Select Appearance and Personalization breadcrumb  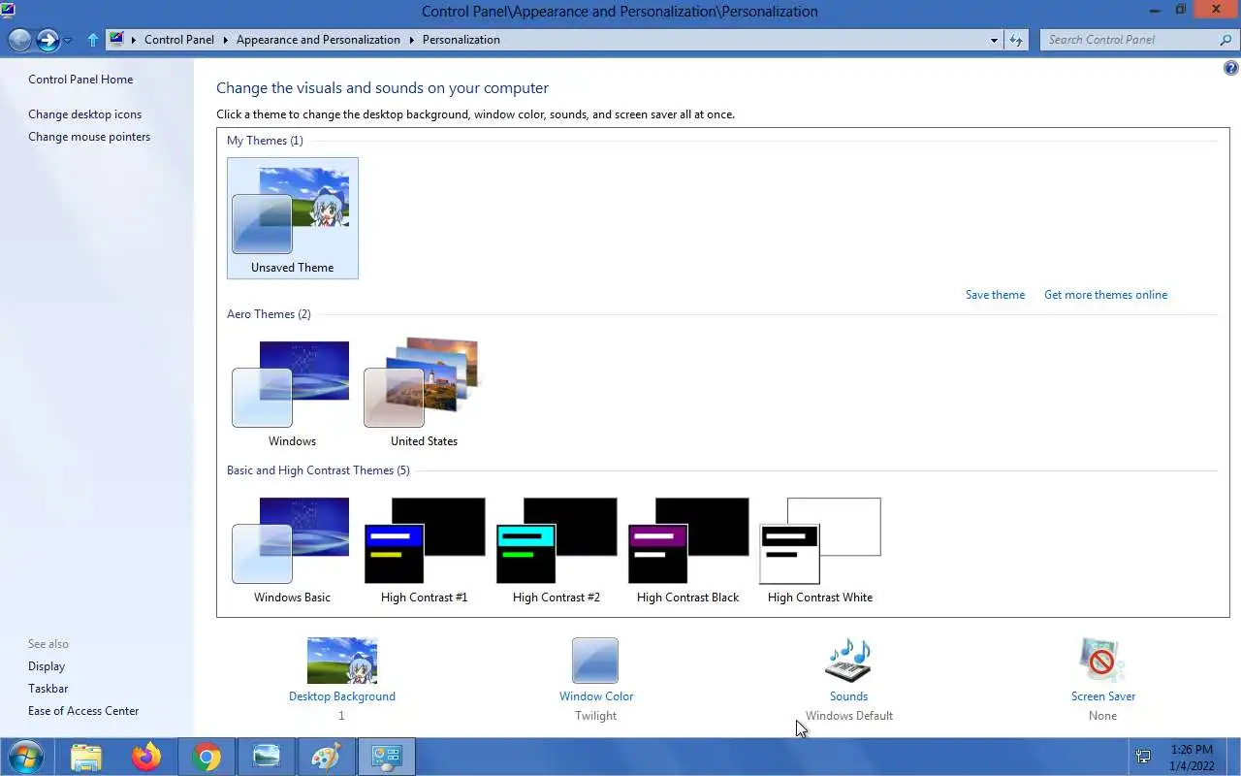[x=318, y=40]
